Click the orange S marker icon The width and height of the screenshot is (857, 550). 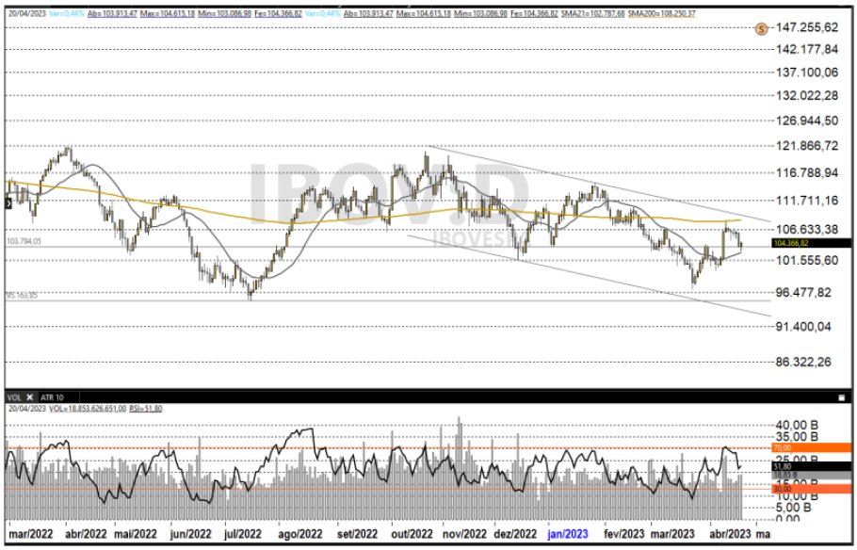click(x=761, y=28)
